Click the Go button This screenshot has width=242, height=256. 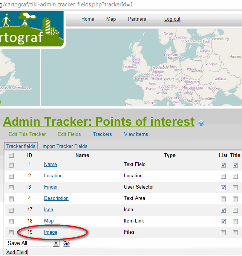click(66, 243)
